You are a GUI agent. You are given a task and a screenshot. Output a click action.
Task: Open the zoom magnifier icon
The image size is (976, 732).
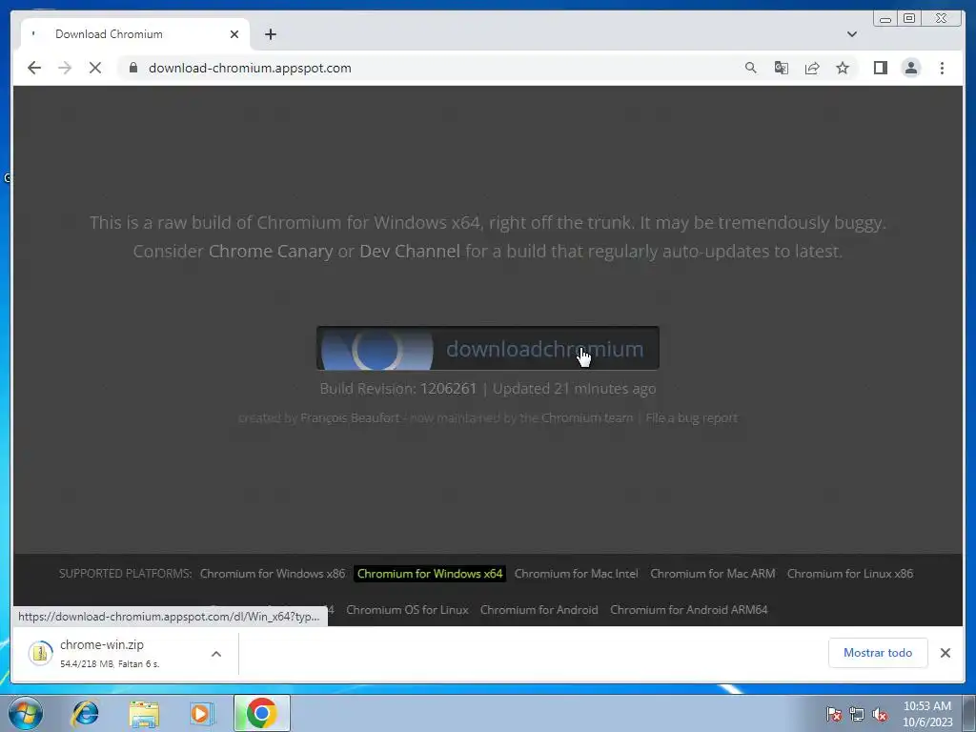click(x=751, y=68)
